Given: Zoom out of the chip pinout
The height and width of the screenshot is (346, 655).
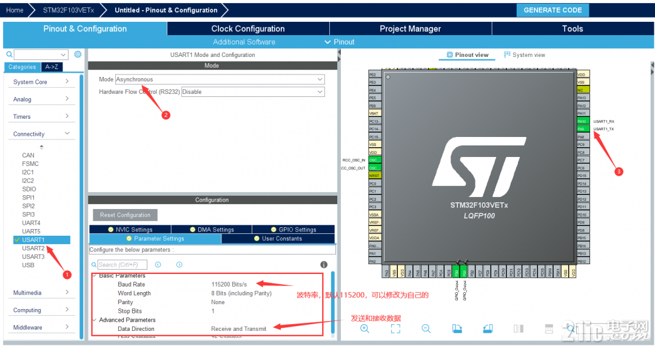Looking at the screenshot, I should pyautogui.click(x=426, y=328).
